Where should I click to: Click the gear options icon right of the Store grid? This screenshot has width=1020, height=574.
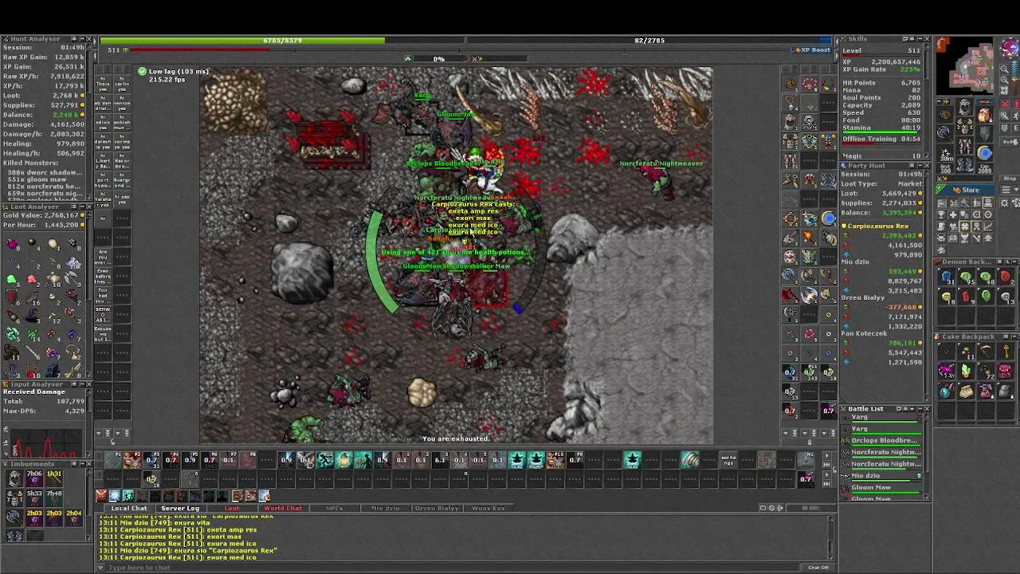1005,202
